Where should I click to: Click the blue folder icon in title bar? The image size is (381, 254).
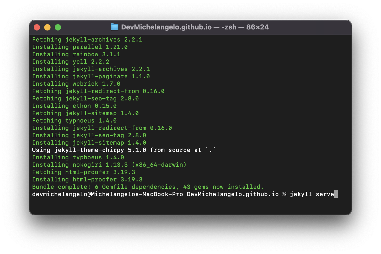114,27
